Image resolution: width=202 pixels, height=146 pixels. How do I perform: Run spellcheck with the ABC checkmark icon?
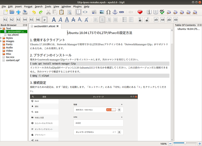click(162, 12)
